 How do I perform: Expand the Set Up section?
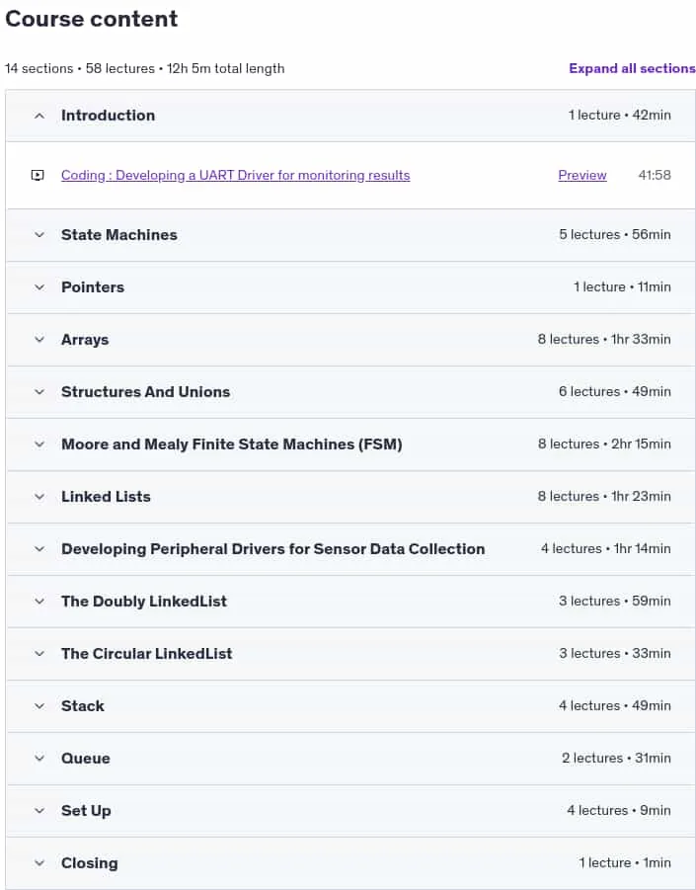350,811
